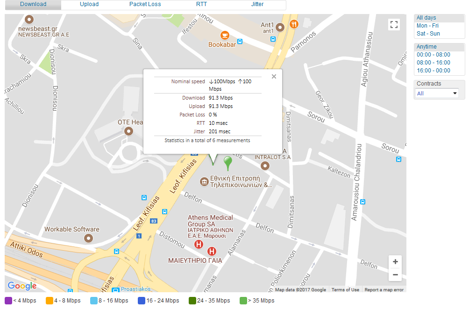Viewport: 469px width, 310px height.
Task: Zoom out on the map
Action: [395, 274]
